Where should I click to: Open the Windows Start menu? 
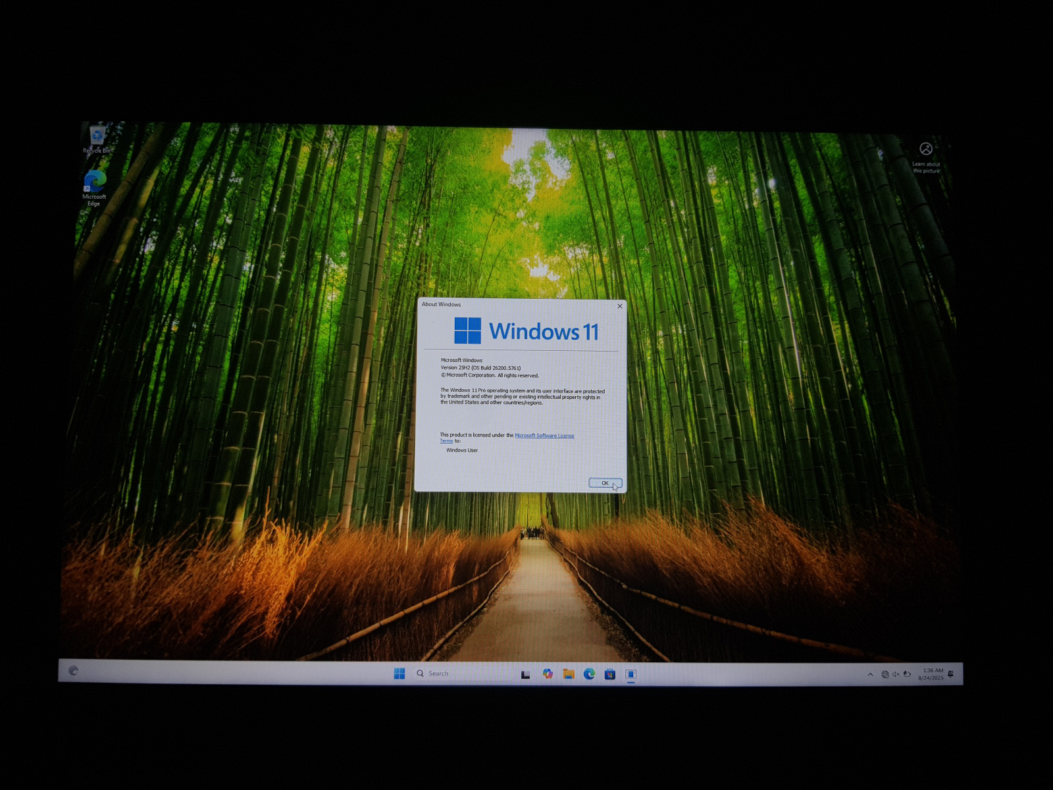tap(399, 673)
